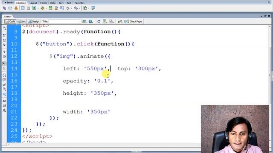
Task: Switch to Split view
Action: pos(22,22)
